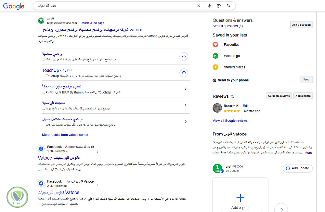Open the Google homepage logo
Screen dimensions: 325x212
[14, 6]
